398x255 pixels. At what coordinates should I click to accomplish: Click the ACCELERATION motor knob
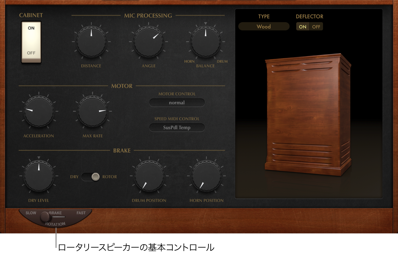(38, 111)
